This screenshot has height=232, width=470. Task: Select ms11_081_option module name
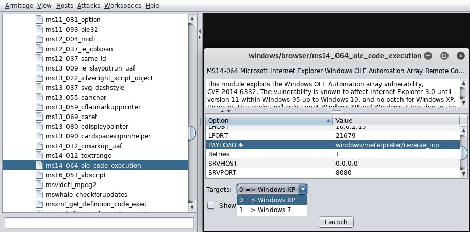[73, 20]
